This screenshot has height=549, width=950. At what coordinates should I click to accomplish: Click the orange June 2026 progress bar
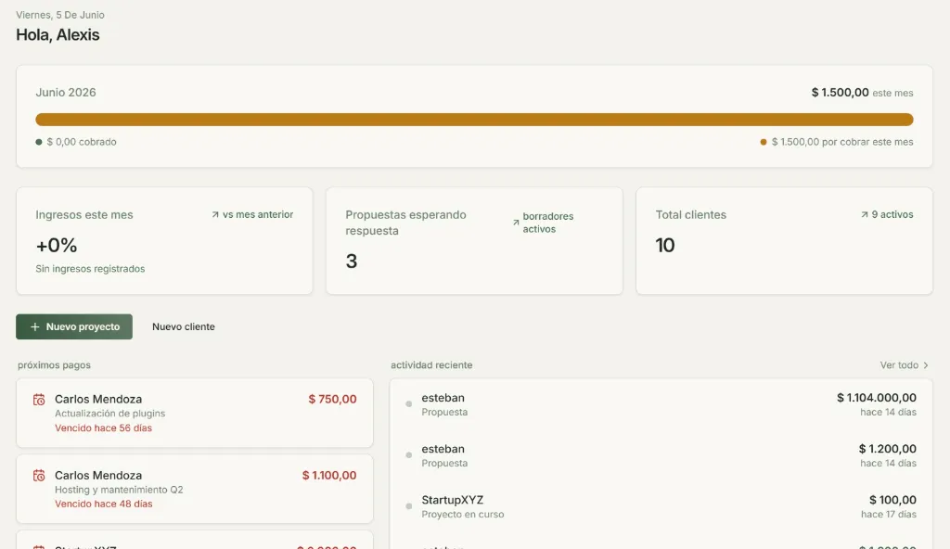(x=474, y=120)
